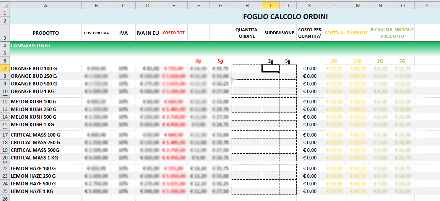Select column H header

247,5
